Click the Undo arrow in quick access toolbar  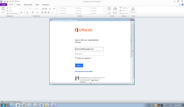[x=10, y=1]
